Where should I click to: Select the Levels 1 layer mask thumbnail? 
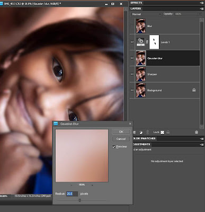pyautogui.click(x=154, y=42)
